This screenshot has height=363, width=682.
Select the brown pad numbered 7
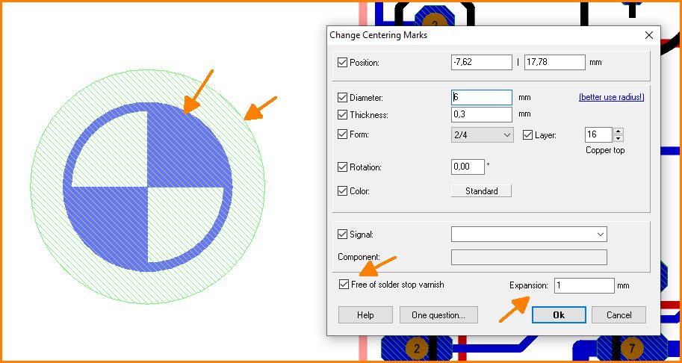tap(631, 348)
